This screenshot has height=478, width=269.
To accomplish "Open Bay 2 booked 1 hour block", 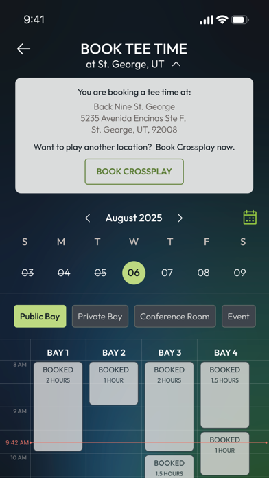I will [x=114, y=383].
